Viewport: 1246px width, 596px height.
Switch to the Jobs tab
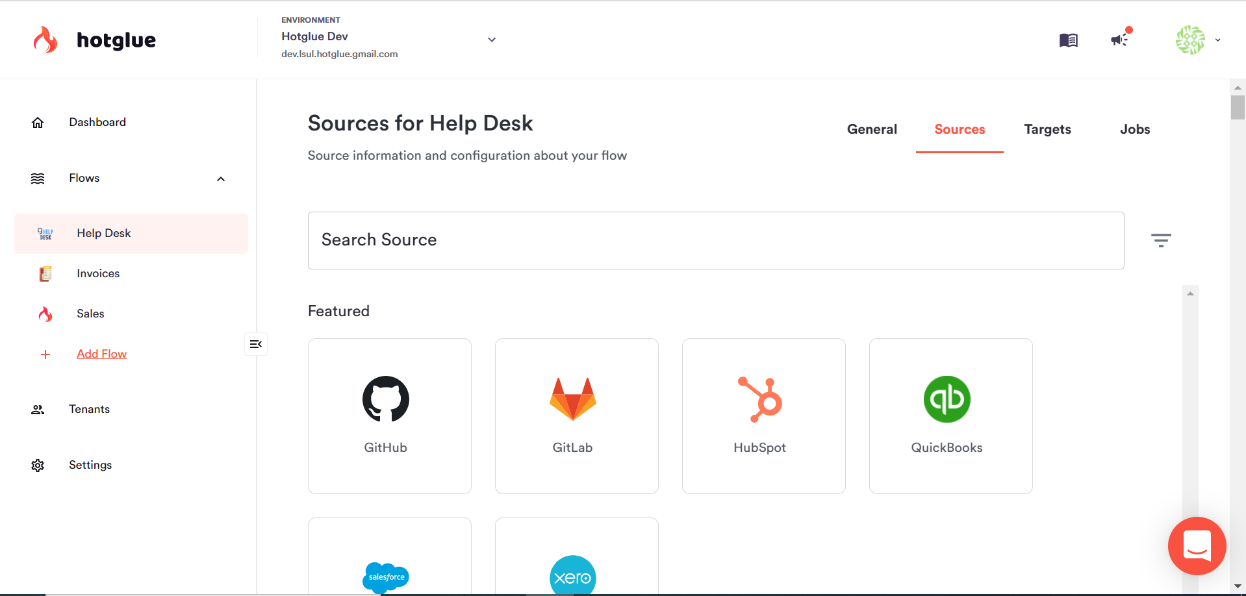pyautogui.click(x=1135, y=129)
